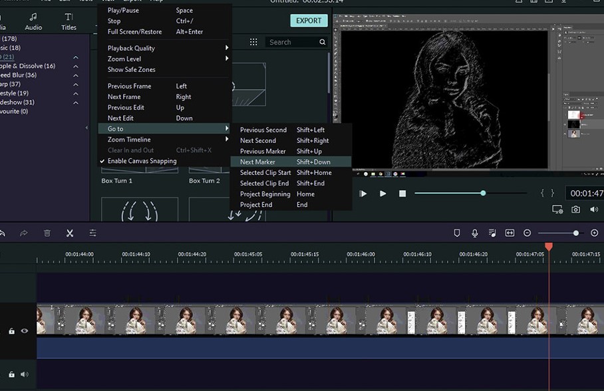Collapse Speed Blur (36) chevron
The width and height of the screenshot is (604, 391).
pyautogui.click(x=76, y=75)
